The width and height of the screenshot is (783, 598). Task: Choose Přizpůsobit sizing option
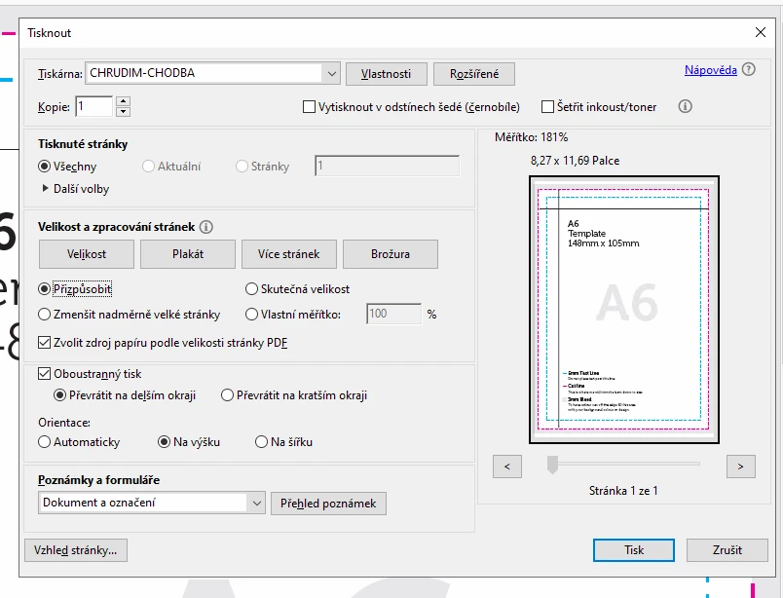[45, 289]
